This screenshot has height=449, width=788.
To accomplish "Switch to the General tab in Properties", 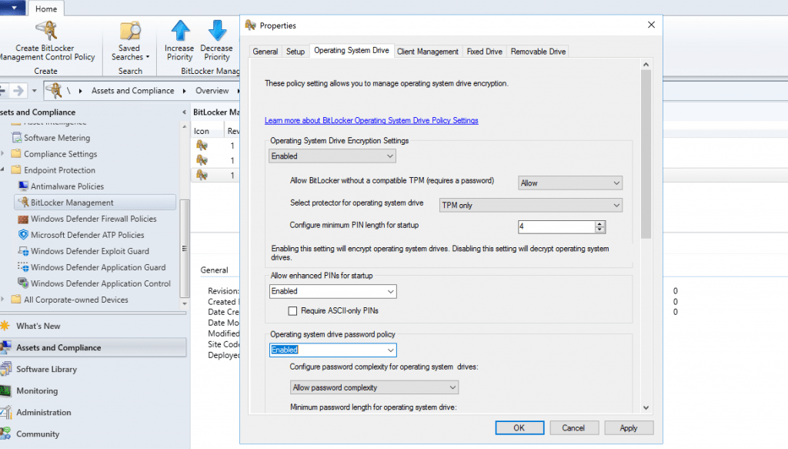I will click(265, 52).
